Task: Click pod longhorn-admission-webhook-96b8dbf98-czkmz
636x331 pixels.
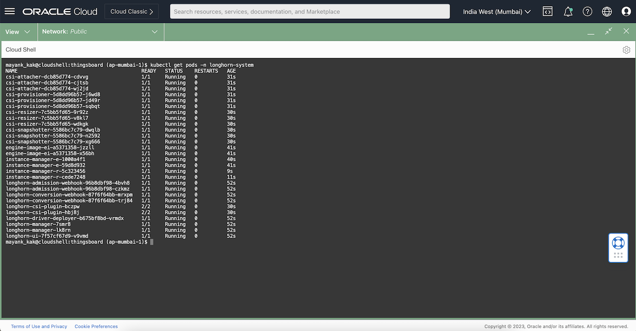Action: (68, 189)
